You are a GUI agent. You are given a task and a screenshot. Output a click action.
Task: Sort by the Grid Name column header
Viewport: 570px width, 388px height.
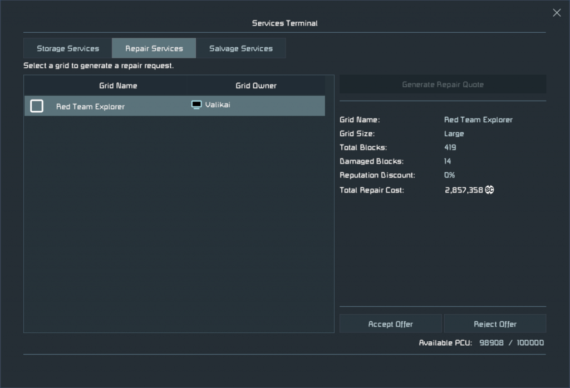118,86
